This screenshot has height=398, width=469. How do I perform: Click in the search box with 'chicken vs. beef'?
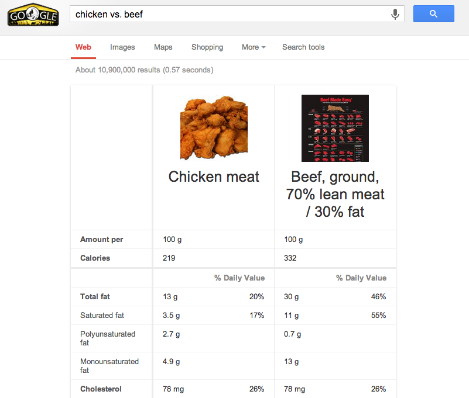click(x=230, y=14)
